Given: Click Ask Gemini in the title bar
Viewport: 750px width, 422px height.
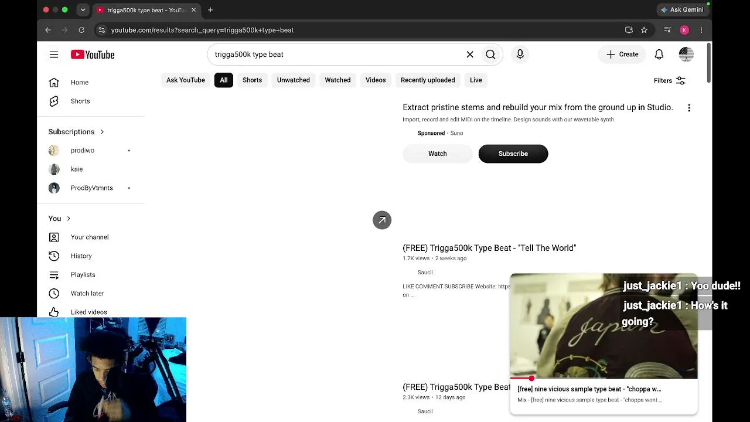Looking at the screenshot, I should pyautogui.click(x=682, y=10).
